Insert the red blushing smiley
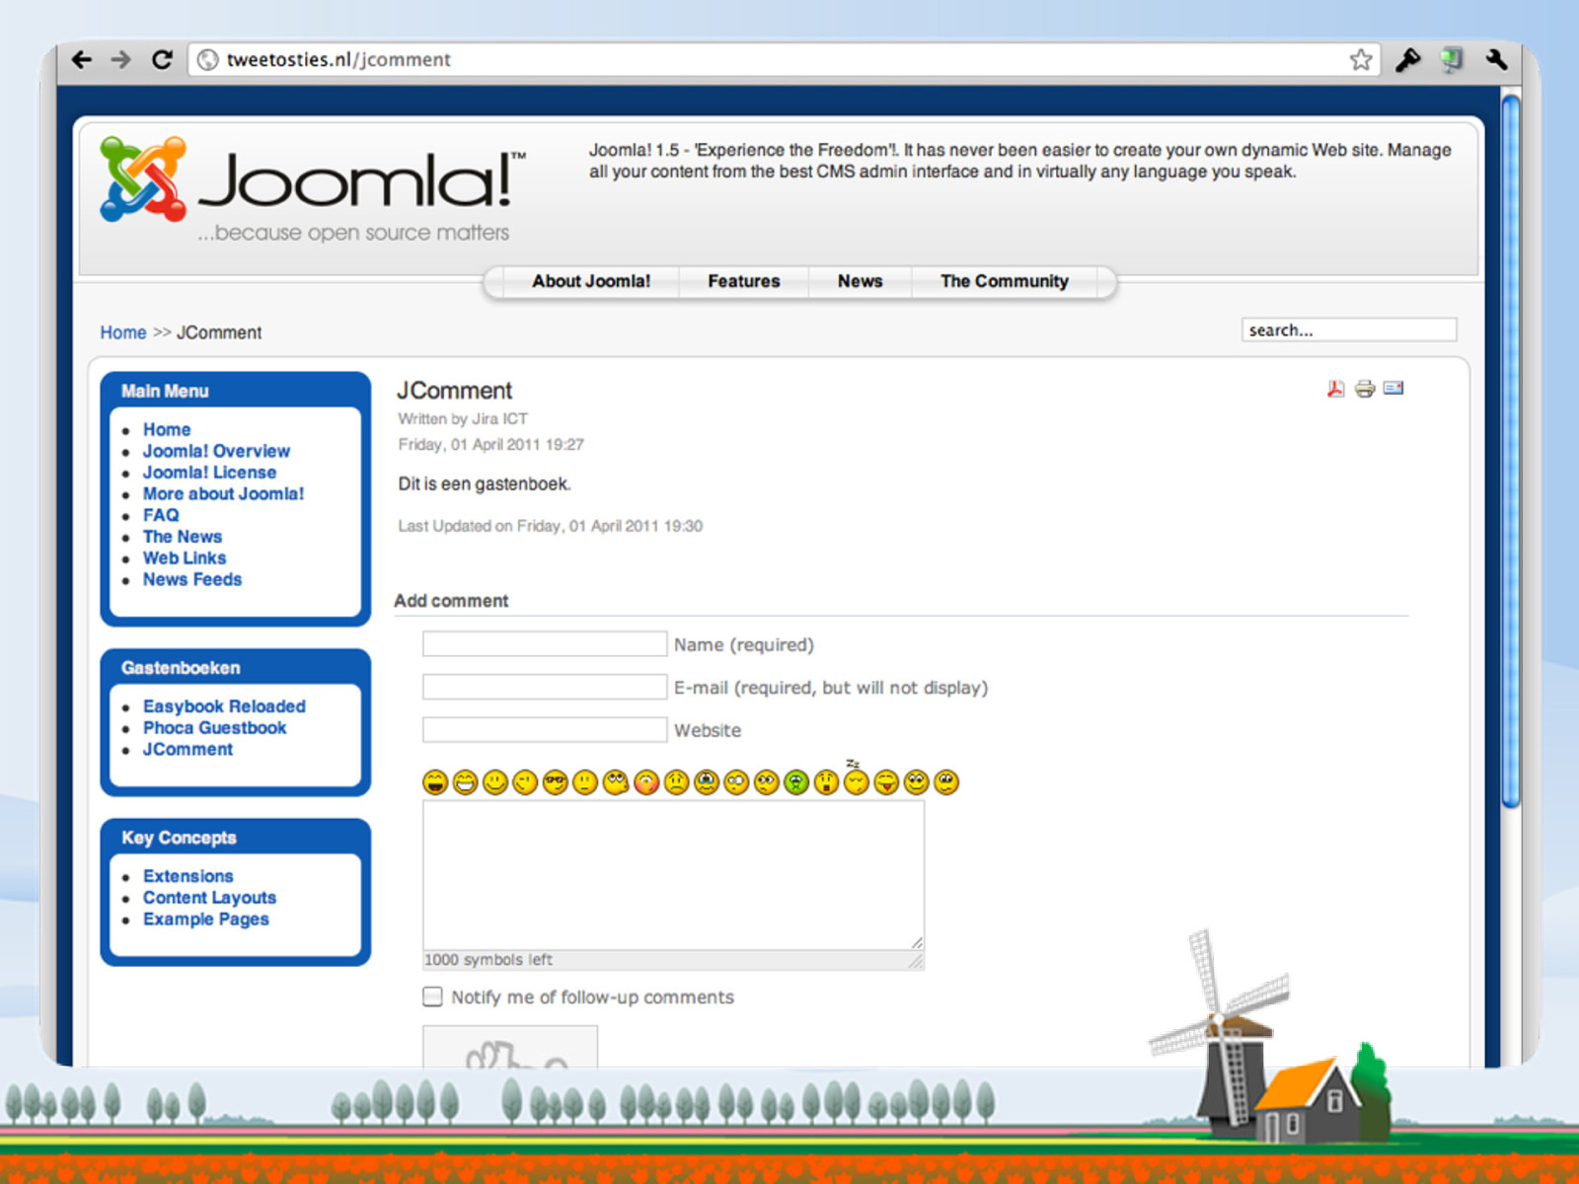The width and height of the screenshot is (1579, 1184). 646,782
